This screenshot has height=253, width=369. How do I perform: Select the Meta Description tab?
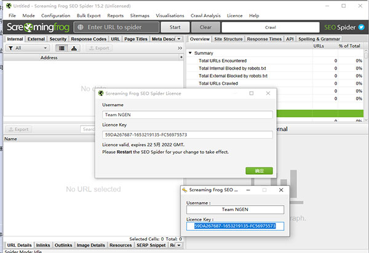pos(163,39)
